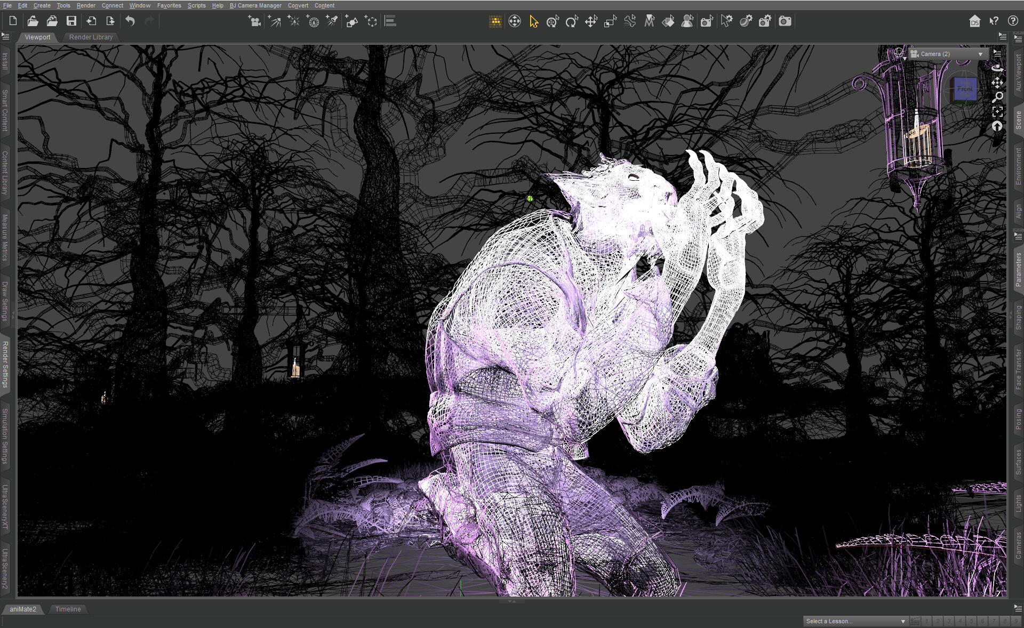The image size is (1024, 628).
Task: Open the File menu
Action: (7, 5)
